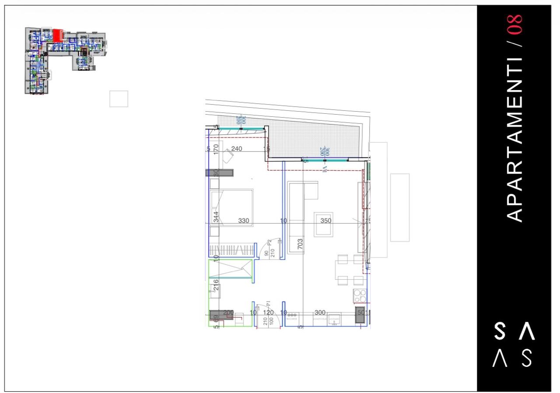Click the "P2" door label

[x=270, y=242]
